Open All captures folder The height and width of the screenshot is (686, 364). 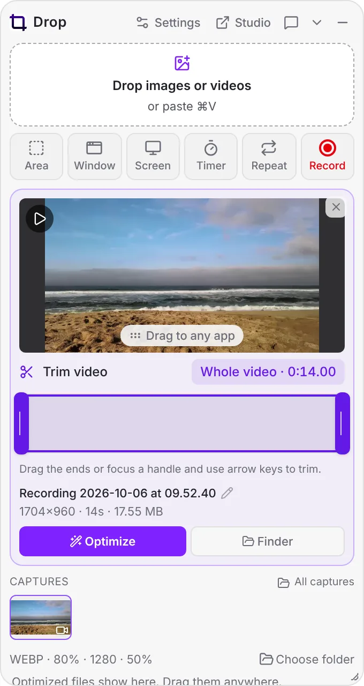(x=316, y=582)
